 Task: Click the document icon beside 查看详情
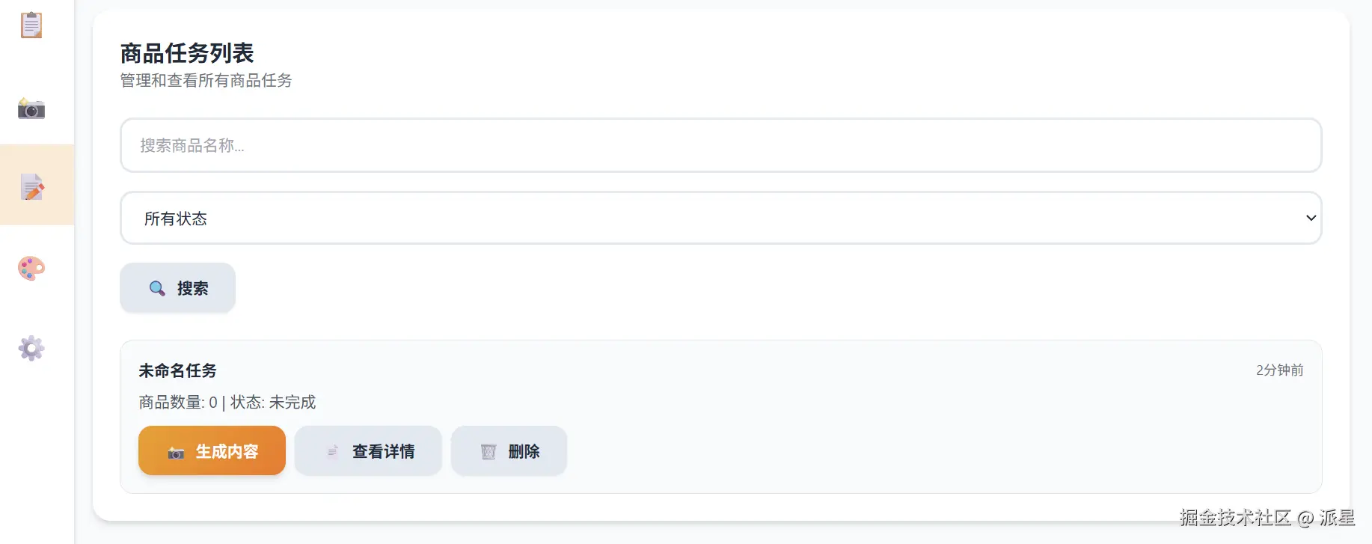(x=332, y=452)
